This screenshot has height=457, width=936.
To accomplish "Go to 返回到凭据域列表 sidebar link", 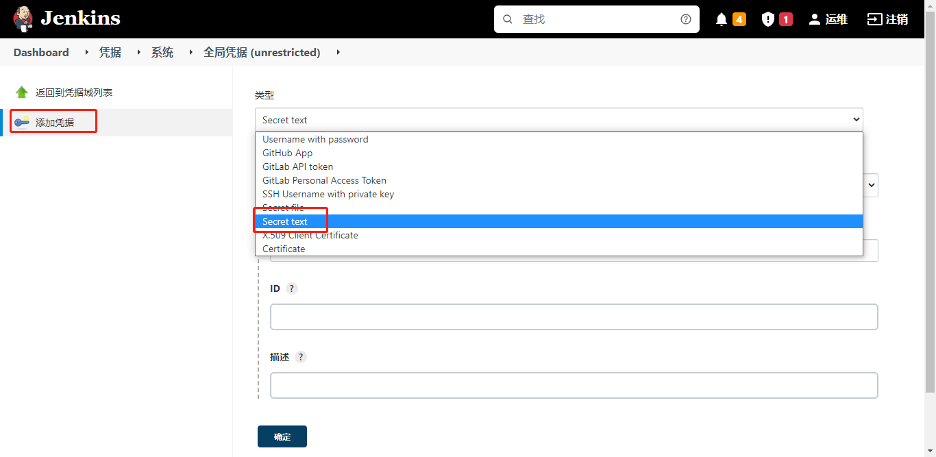I will pyautogui.click(x=74, y=92).
